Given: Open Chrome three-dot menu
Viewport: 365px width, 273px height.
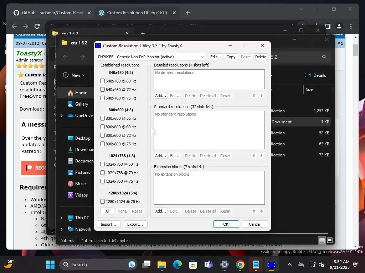Looking at the screenshot, I should coord(351,26).
